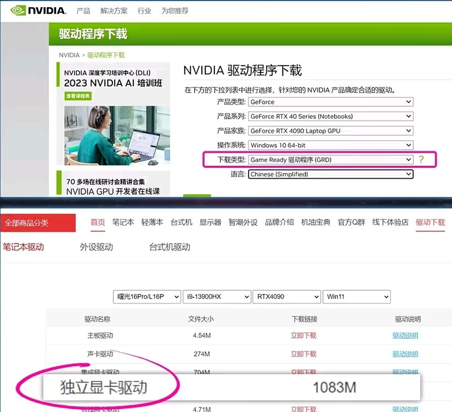Click the 查看课程表 green button
The width and height of the screenshot is (452, 412).
[78, 96]
